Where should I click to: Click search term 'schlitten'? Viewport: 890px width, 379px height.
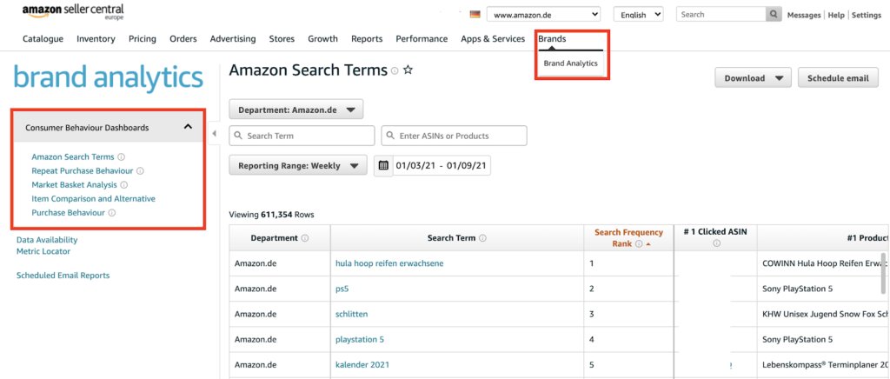pos(352,314)
